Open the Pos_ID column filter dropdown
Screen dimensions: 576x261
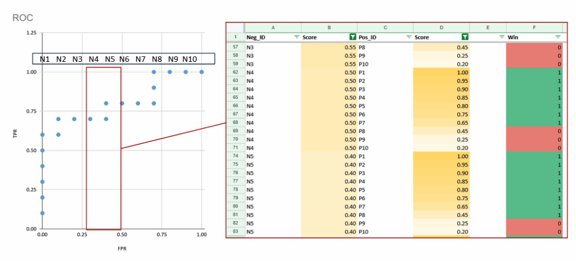409,37
